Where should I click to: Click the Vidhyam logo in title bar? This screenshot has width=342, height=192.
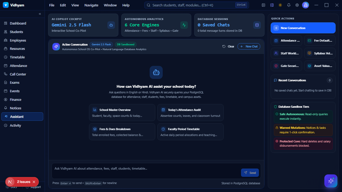click(6, 5)
